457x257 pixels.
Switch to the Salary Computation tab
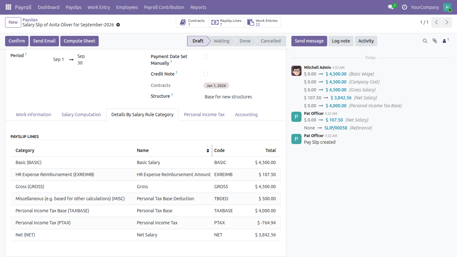point(81,115)
